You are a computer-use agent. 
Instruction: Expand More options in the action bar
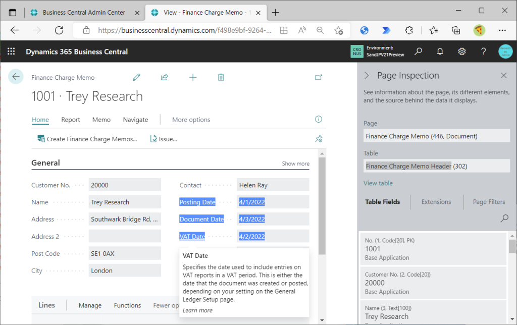click(191, 120)
